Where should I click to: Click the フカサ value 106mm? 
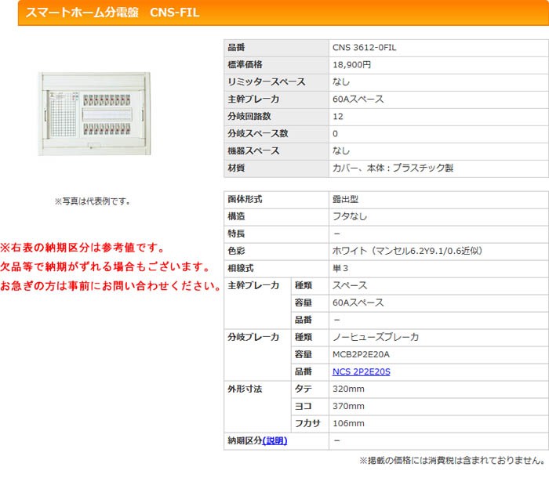[348, 423]
